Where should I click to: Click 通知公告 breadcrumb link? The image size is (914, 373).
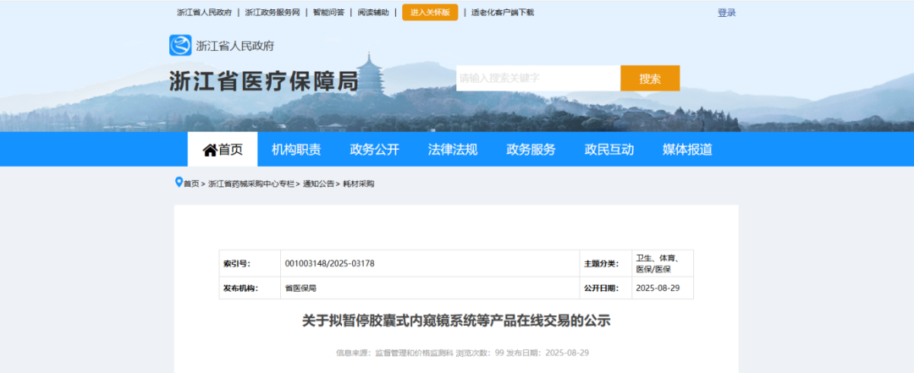pos(318,184)
